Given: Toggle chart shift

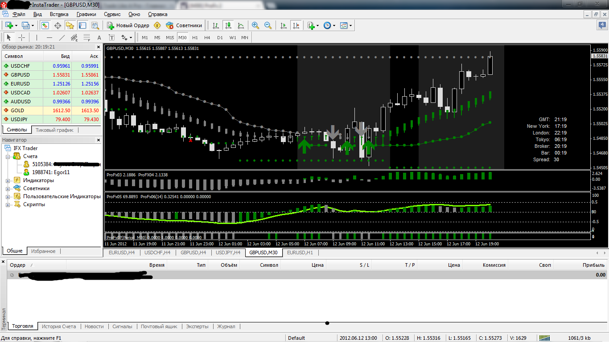Looking at the screenshot, I should pos(296,25).
